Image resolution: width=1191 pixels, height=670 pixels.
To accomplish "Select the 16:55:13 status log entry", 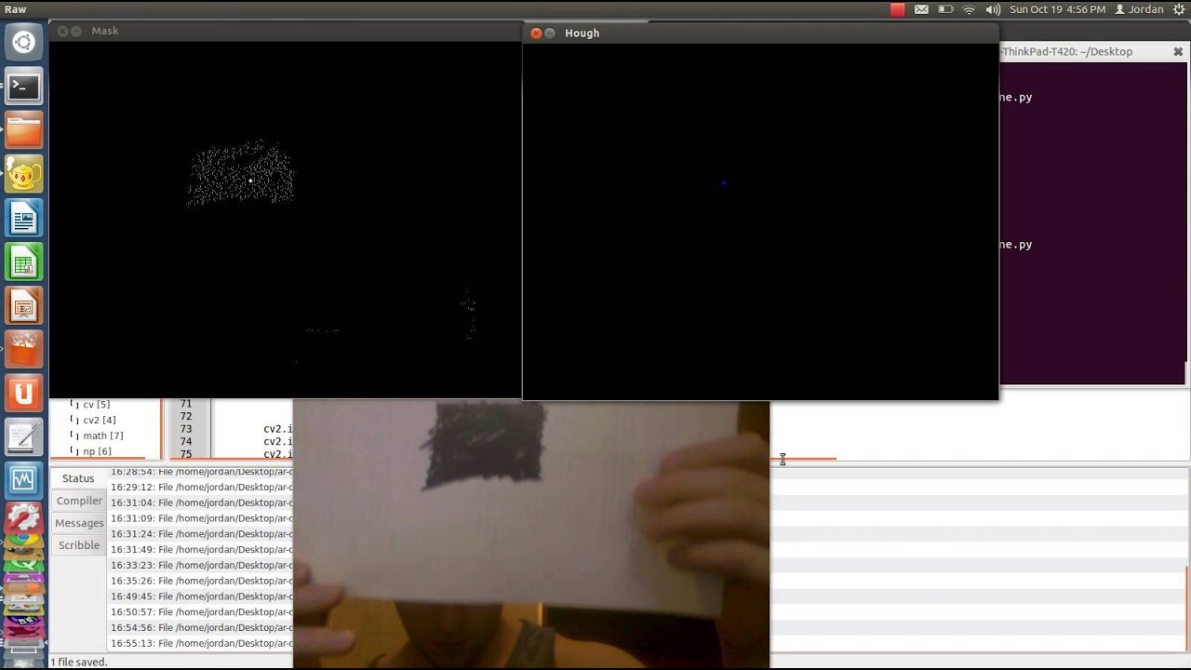I will click(202, 644).
